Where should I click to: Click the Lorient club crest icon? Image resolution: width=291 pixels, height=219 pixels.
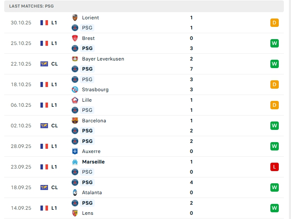[75, 18]
